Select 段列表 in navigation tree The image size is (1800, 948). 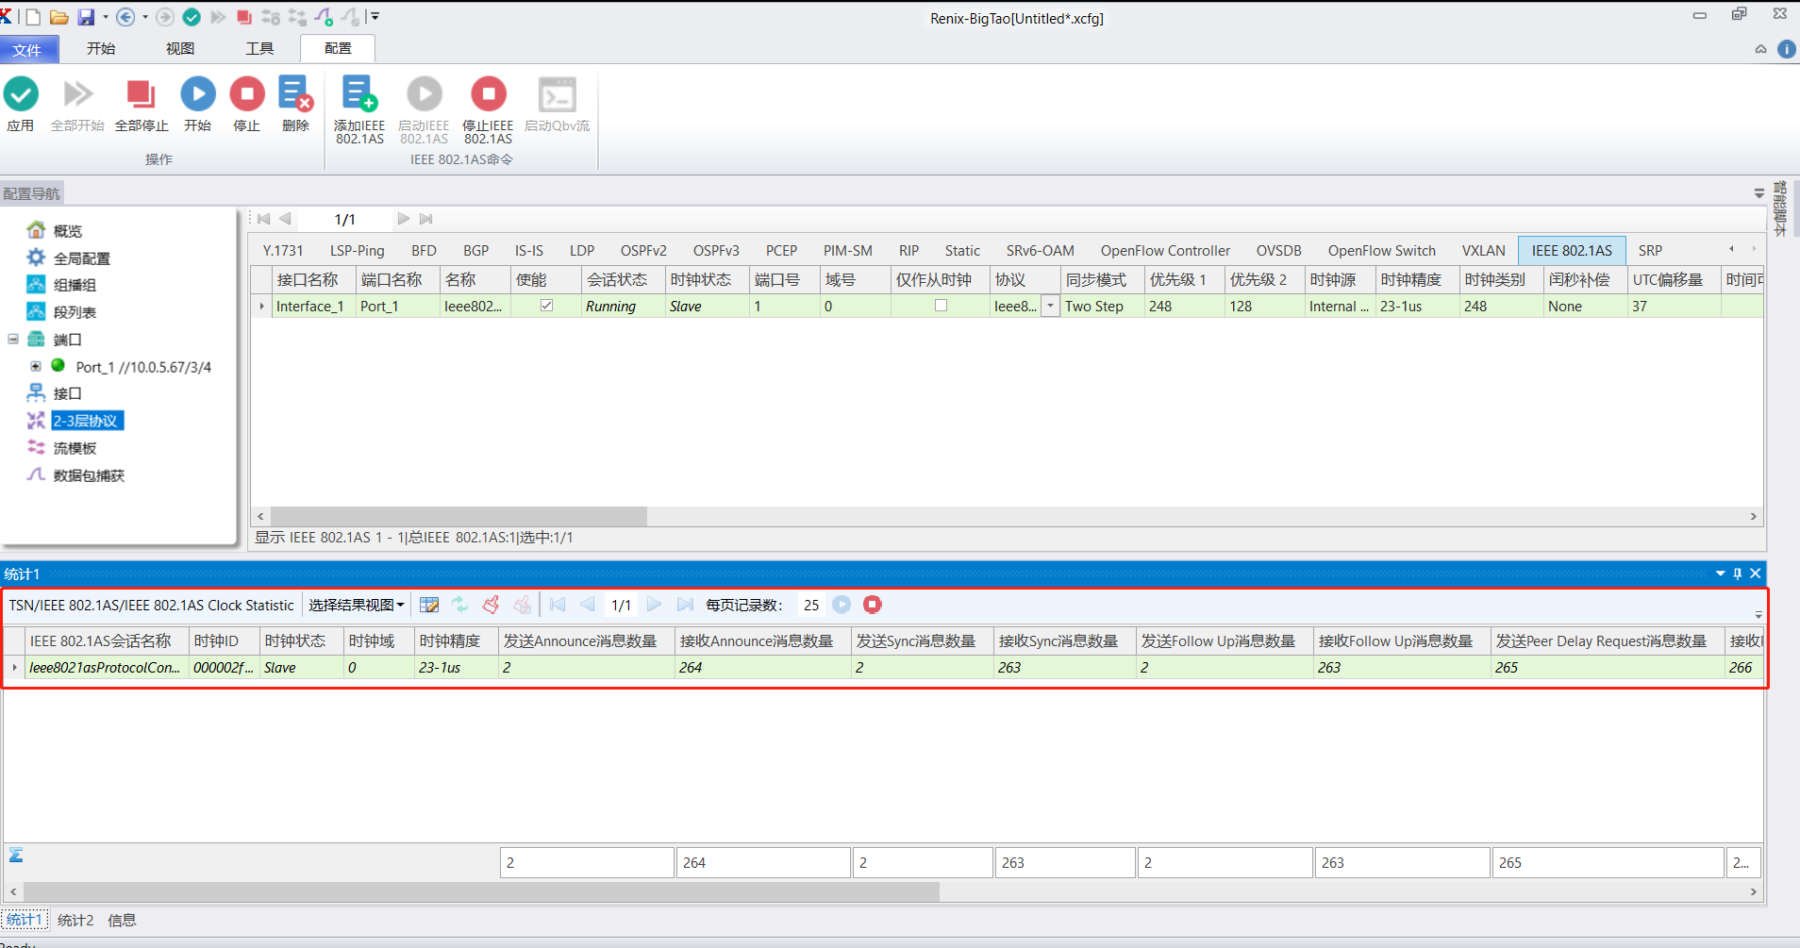pyautogui.click(x=75, y=312)
